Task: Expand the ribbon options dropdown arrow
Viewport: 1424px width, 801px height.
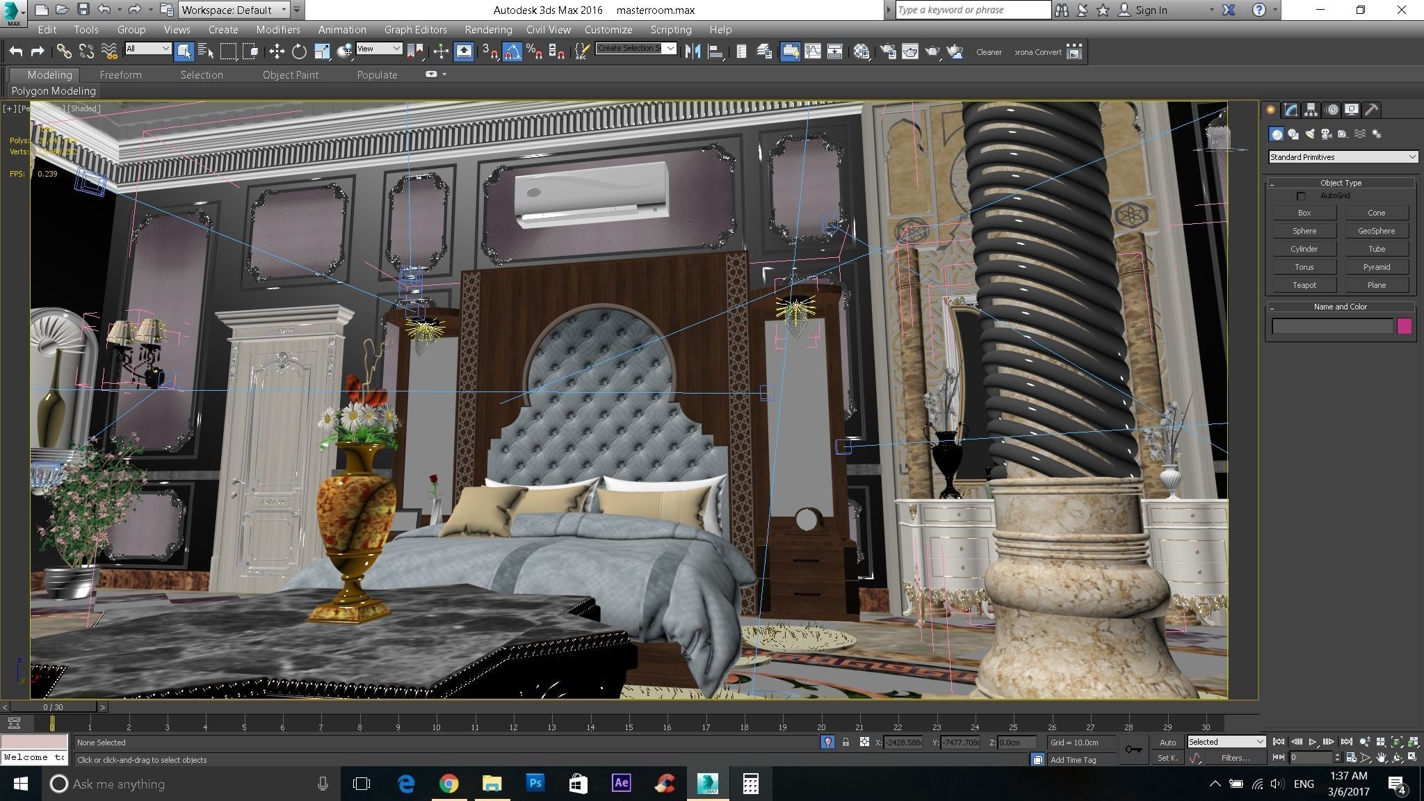Action: (x=444, y=74)
